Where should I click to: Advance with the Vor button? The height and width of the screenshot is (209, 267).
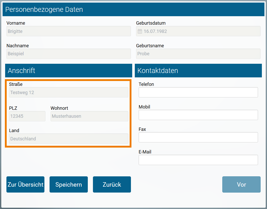point(241,185)
